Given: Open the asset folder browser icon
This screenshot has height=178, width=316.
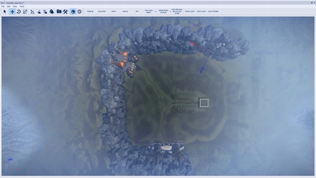Looking at the screenshot, I should pos(59,11).
